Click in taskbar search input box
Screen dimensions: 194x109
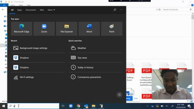click(33, 106)
